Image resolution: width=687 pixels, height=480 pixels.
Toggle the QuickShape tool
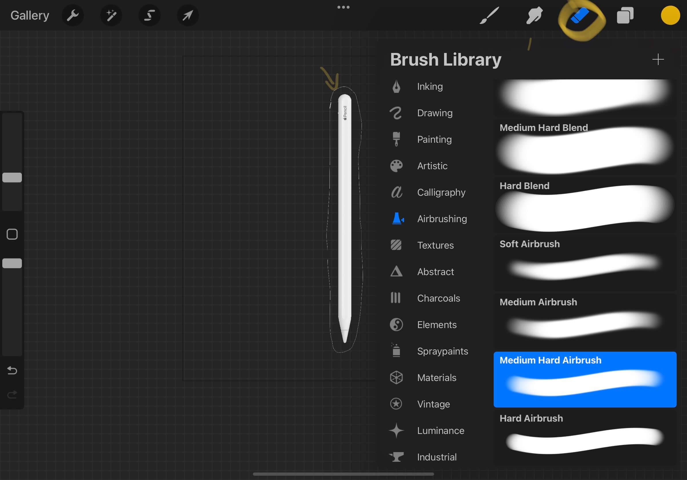tap(148, 15)
